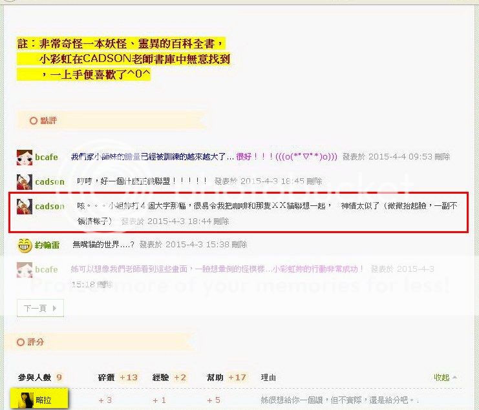
Task: Click the faded bcafe avatar in the 15:18 comment
Action: click(x=25, y=269)
